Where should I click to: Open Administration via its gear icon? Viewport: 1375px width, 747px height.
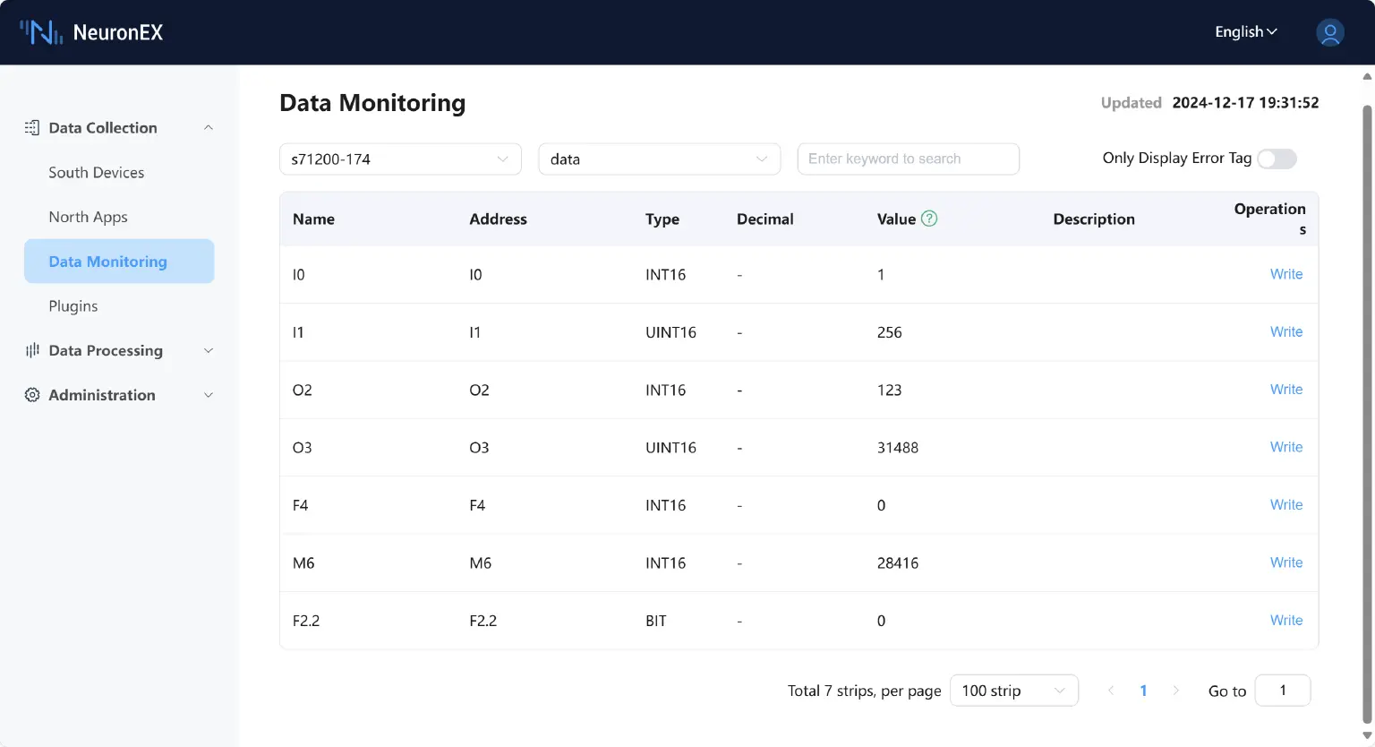click(x=32, y=395)
